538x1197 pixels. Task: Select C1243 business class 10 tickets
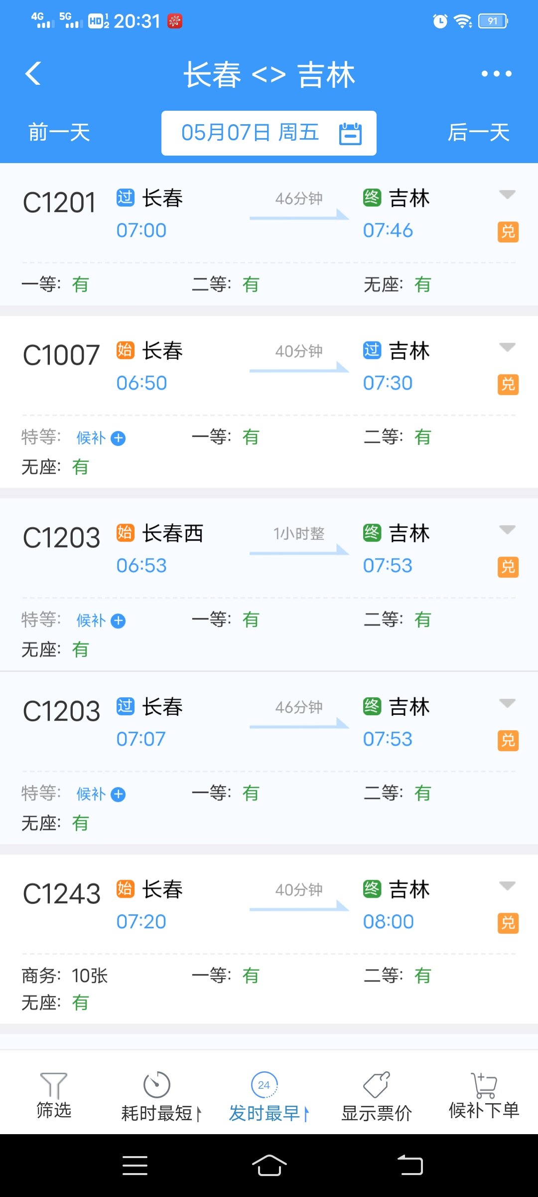point(65,976)
